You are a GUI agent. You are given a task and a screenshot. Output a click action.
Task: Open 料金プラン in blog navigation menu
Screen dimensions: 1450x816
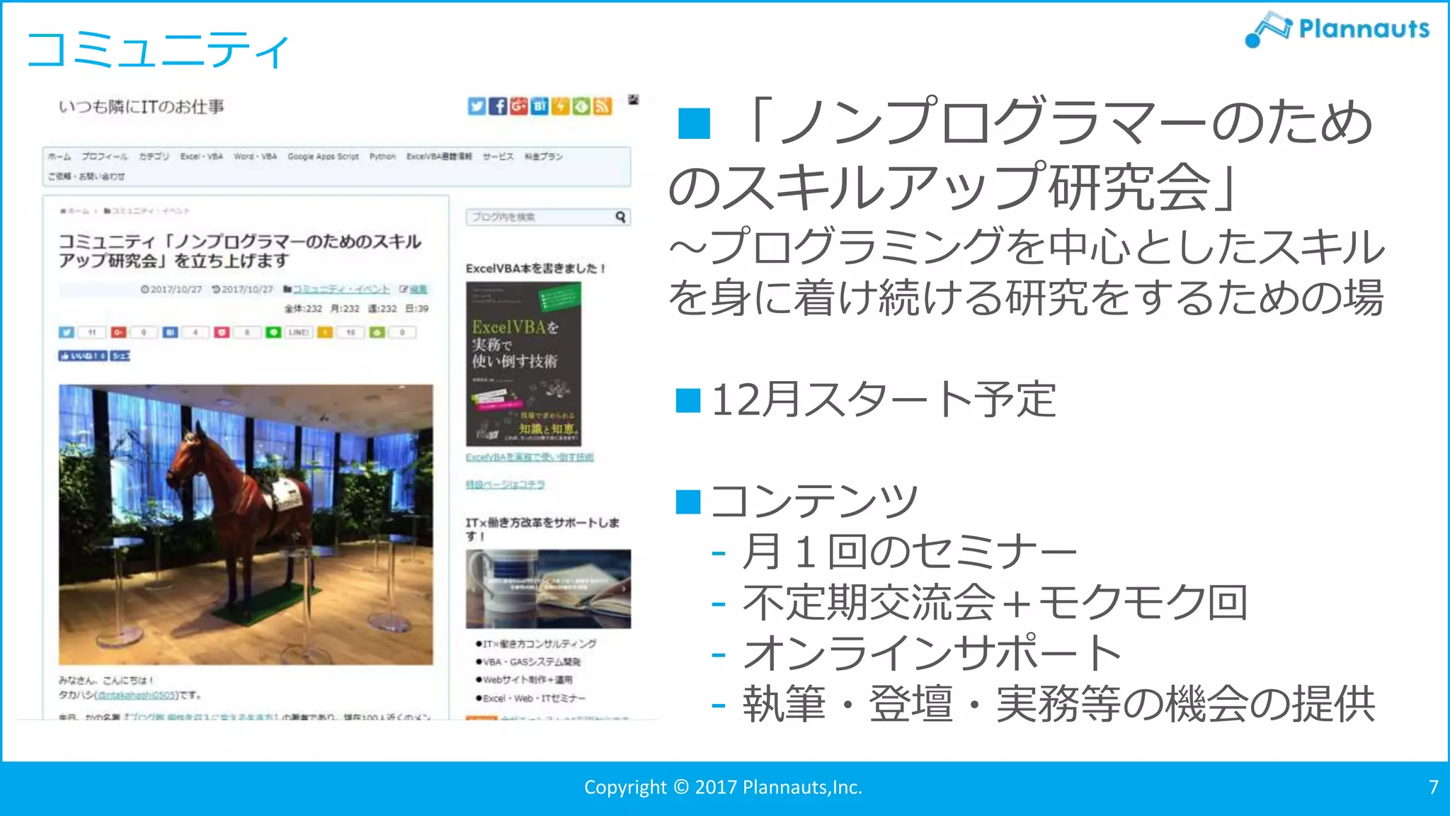[x=544, y=157]
